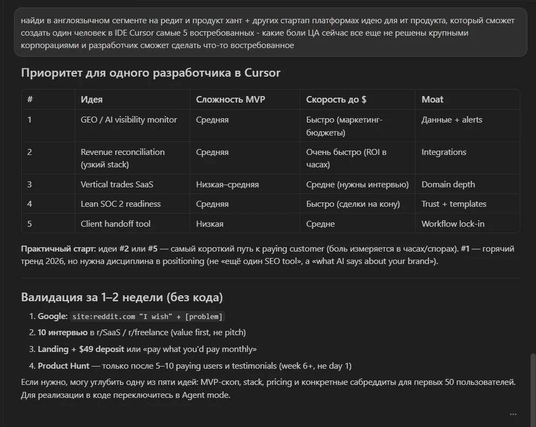The height and width of the screenshot is (427, 536).
Task: Click the vertical scrollbar thumb
Action: pos(532,389)
